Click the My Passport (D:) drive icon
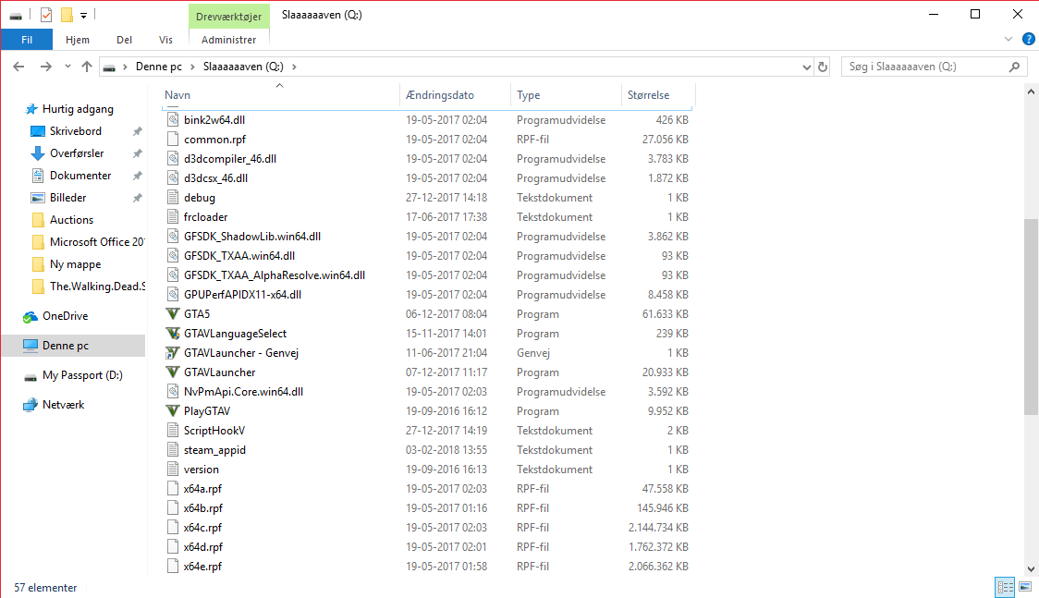Screen dimensions: 1039x598 click(x=31, y=377)
